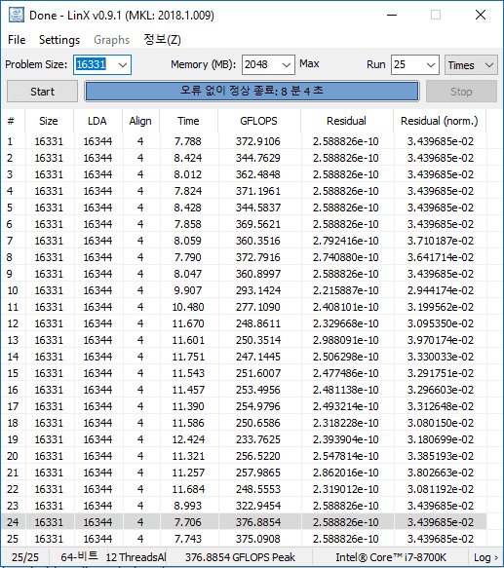The image size is (504, 568).
Task: Click the Problem Size input field
Action: coord(96,65)
